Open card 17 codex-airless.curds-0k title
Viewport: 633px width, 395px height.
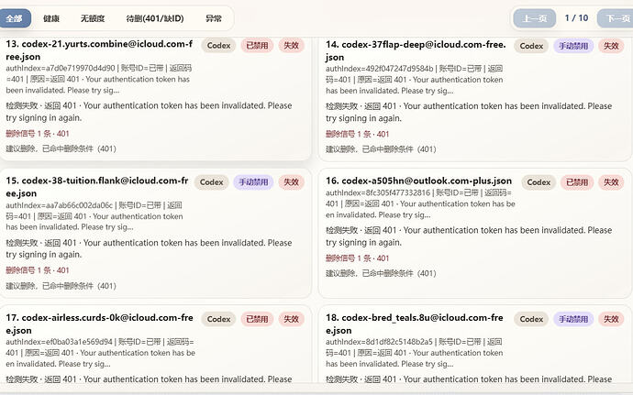(99, 324)
